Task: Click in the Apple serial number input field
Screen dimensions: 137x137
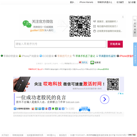Action: coord(60,44)
